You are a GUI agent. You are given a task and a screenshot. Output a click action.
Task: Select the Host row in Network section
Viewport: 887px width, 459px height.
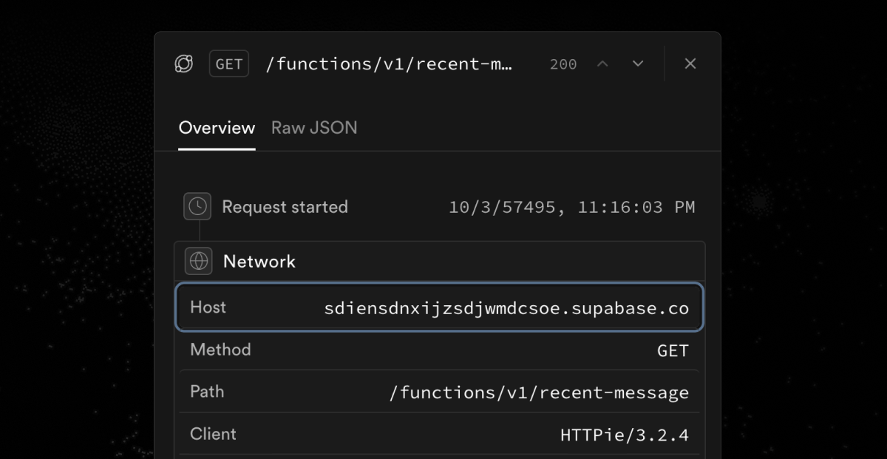439,307
